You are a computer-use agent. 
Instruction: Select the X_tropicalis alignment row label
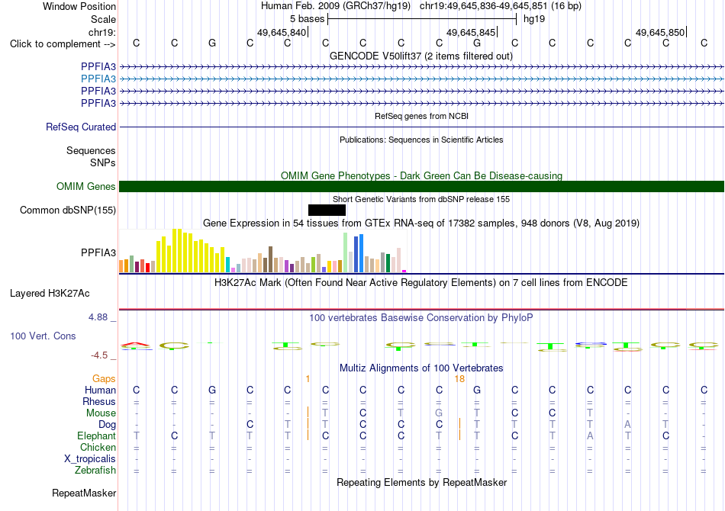[x=90, y=459]
